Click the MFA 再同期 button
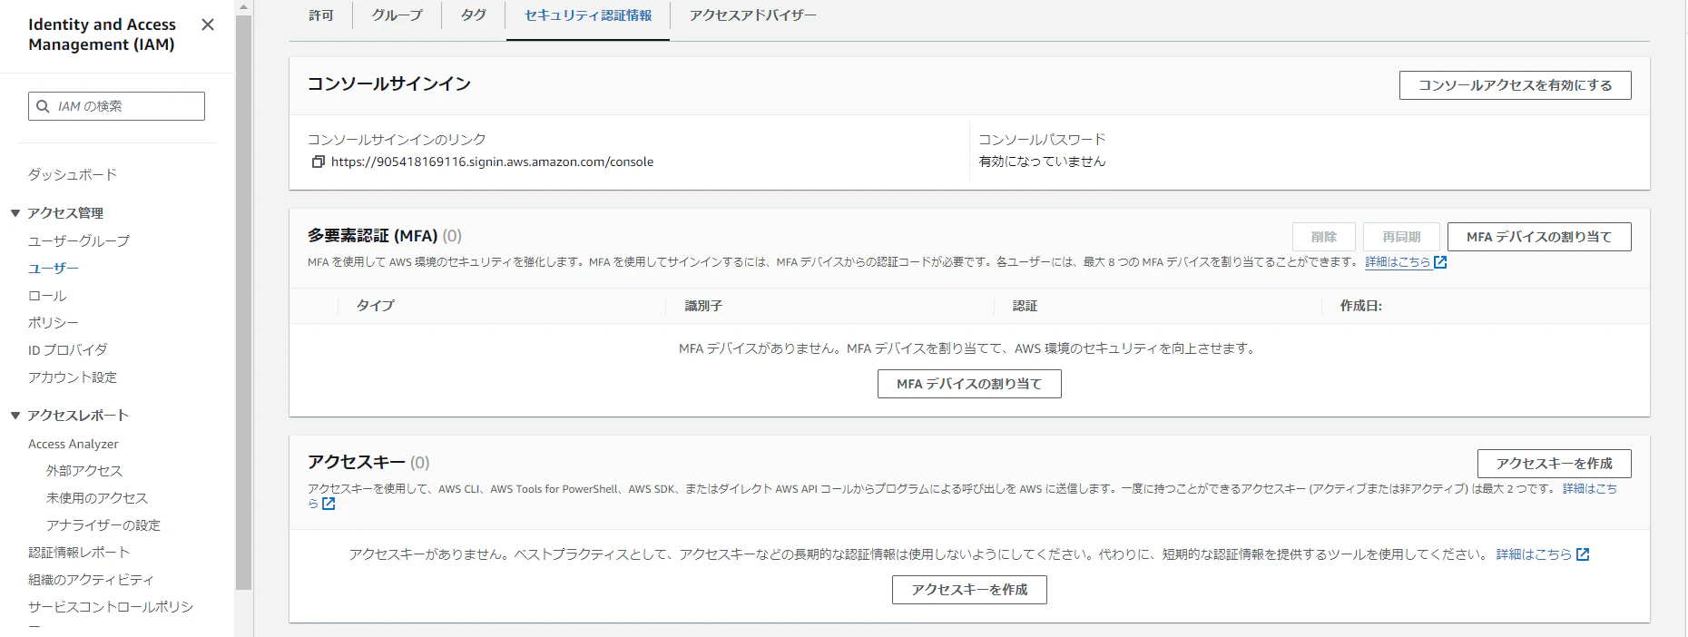This screenshot has width=1688, height=637. coord(1402,237)
